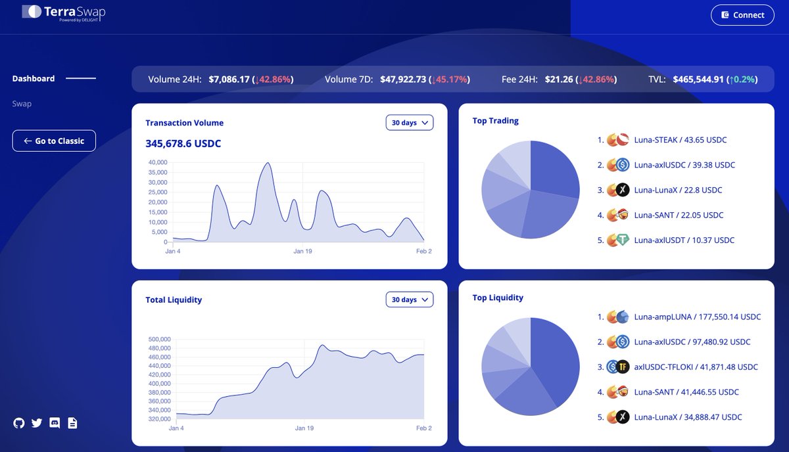Click the Fee 24H value $21.26
The image size is (789, 452).
tap(559, 79)
